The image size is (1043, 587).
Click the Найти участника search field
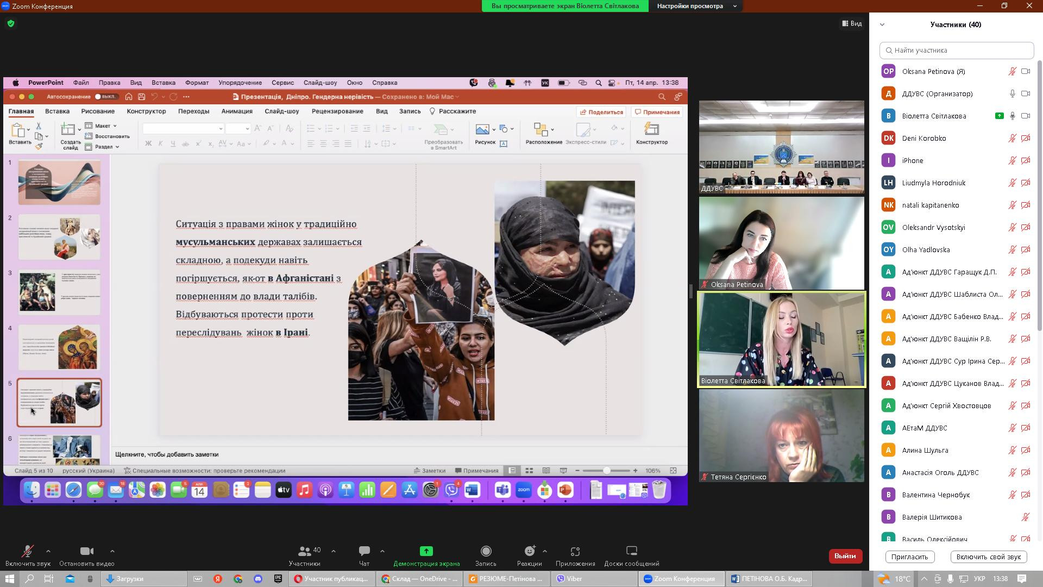(956, 50)
